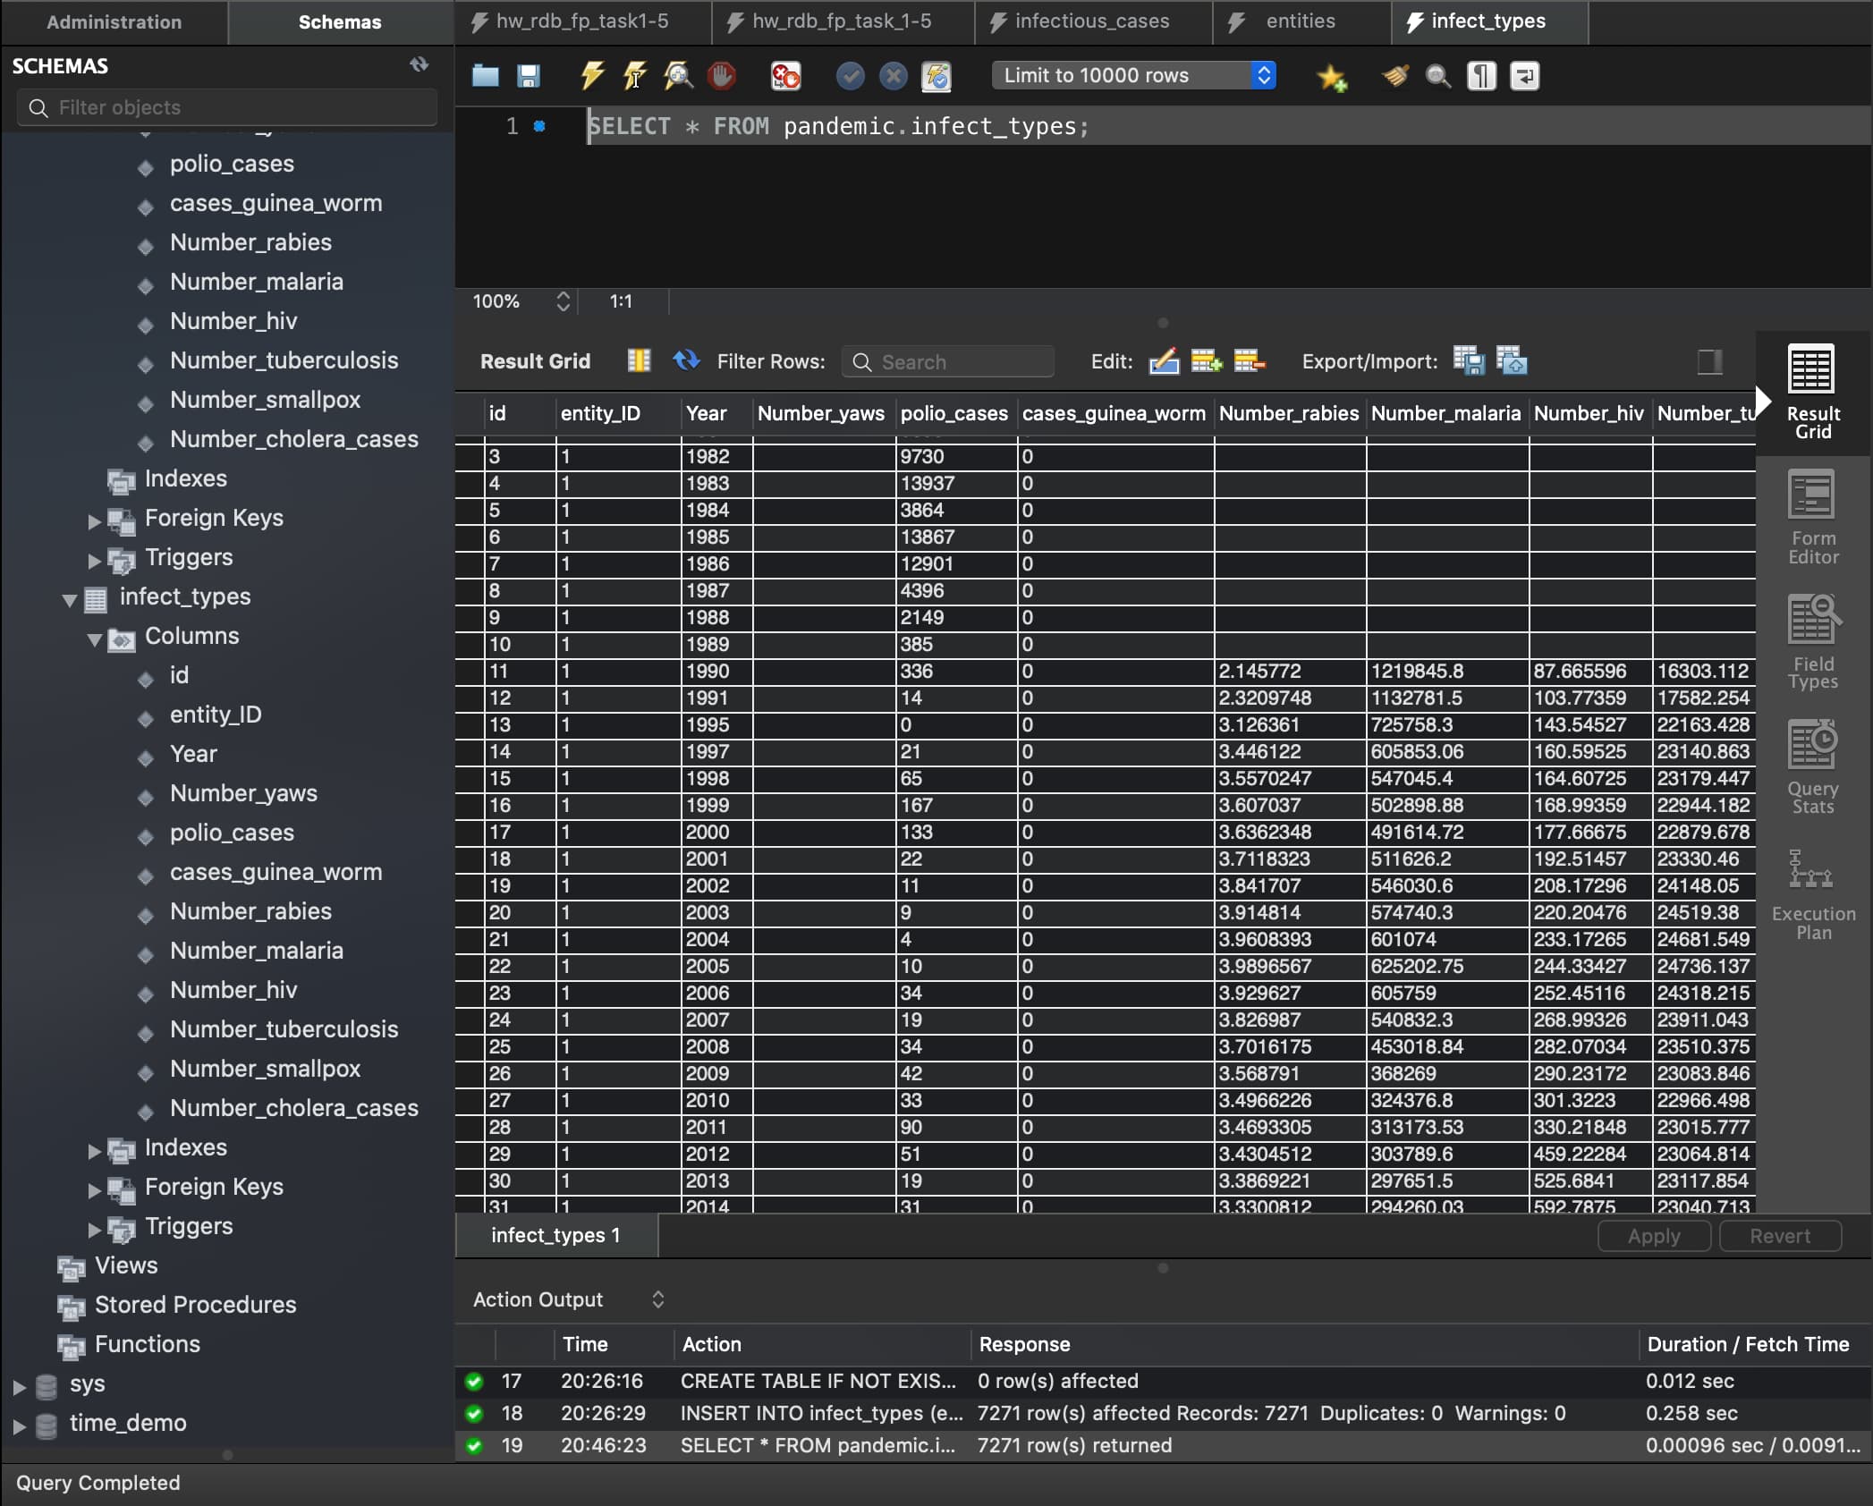The height and width of the screenshot is (1506, 1873).
Task: Execute the SQL query with lightning icon
Action: [591, 76]
